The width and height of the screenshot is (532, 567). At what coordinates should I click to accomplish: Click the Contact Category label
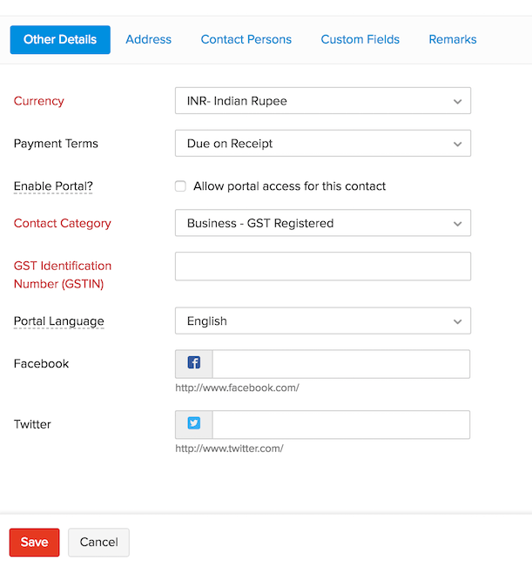click(62, 224)
